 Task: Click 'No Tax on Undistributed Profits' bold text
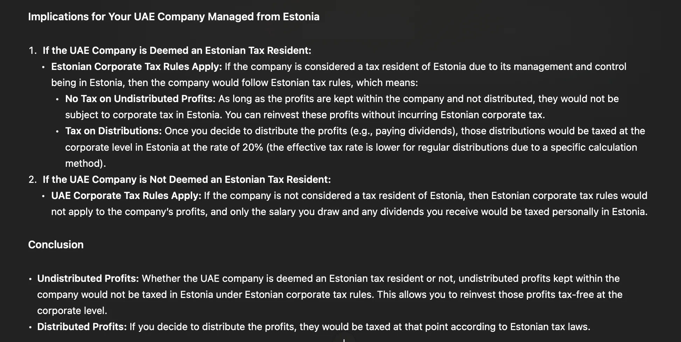140,99
